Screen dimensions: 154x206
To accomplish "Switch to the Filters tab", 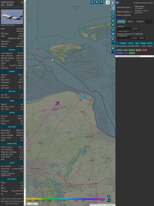I will (x=130, y=22).
